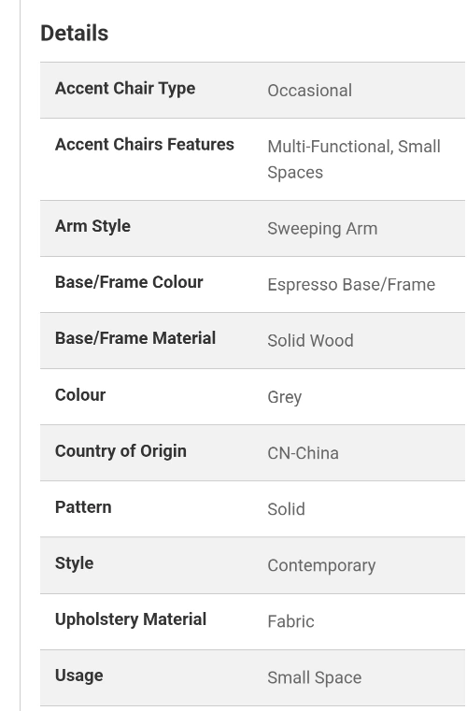Image resolution: width=467 pixels, height=711 pixels.
Task: Select the Base/Frame Colour label
Action: [129, 282]
